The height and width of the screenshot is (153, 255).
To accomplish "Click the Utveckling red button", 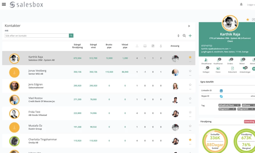I will click(x=250, y=121).
